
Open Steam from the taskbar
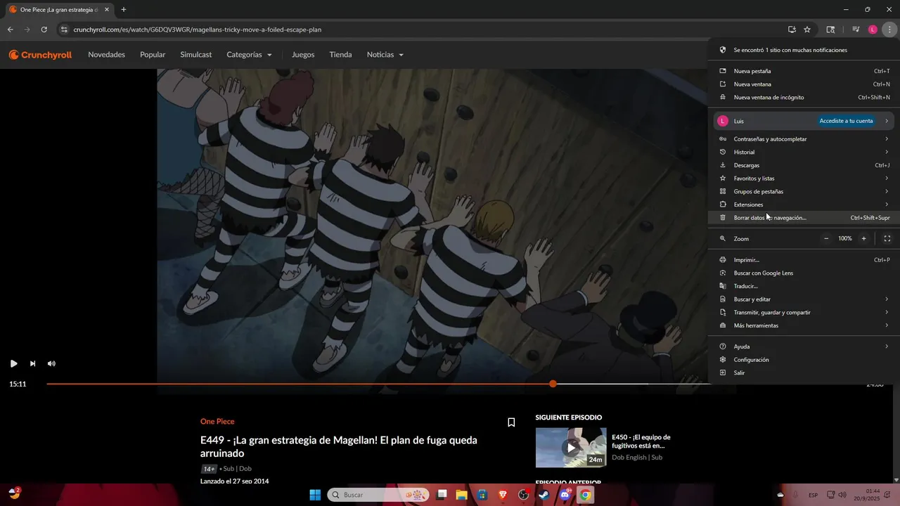[544, 495]
